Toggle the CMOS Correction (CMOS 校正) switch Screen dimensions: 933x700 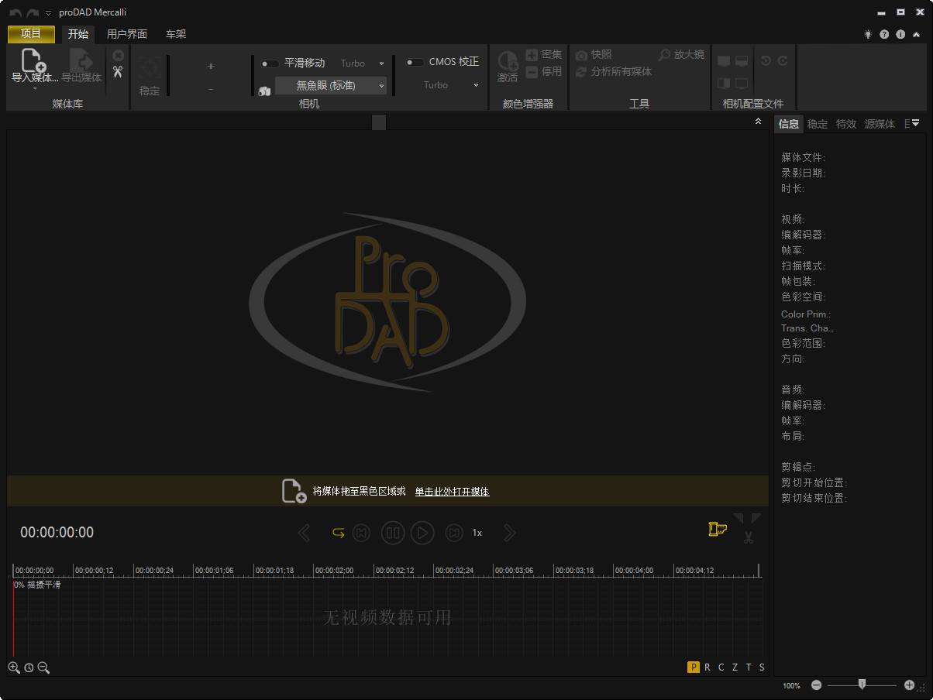click(415, 63)
